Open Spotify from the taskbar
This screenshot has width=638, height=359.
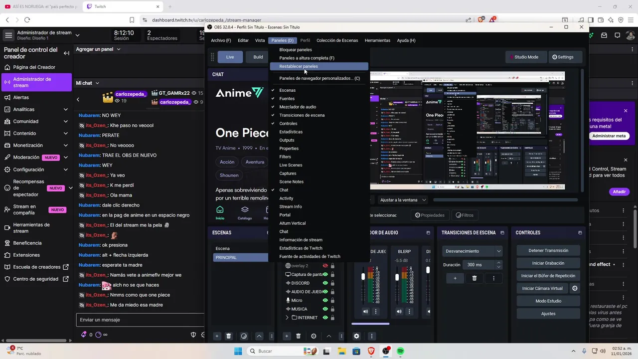point(400,351)
